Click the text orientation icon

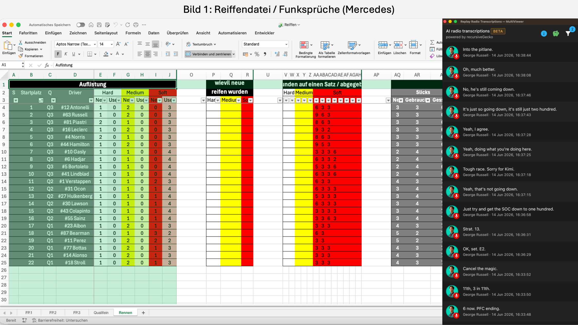point(168,44)
